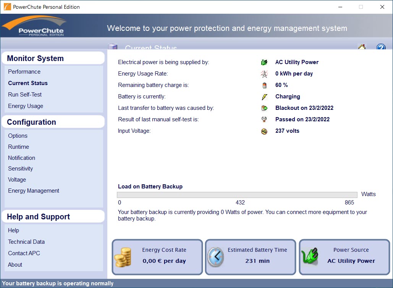The image size is (393, 288).
Task: Click the '432' midpoint watts label
Action: pos(240,202)
